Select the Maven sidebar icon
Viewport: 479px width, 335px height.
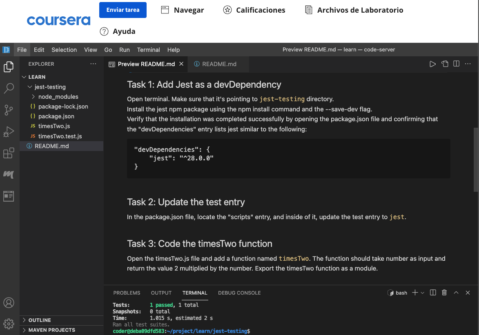(x=9, y=174)
